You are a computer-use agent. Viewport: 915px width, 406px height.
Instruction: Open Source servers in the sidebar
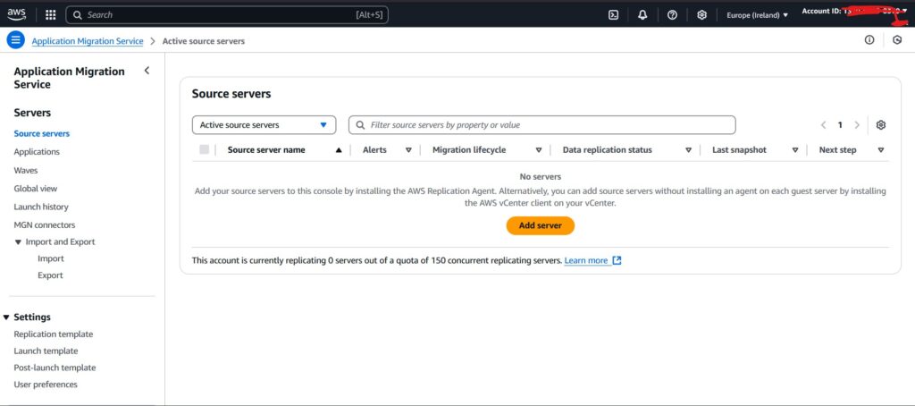(41, 134)
